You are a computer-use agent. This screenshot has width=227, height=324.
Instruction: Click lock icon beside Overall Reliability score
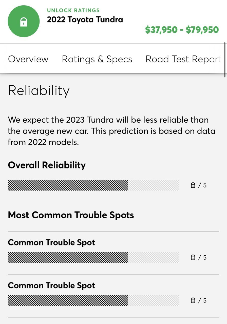(x=193, y=185)
